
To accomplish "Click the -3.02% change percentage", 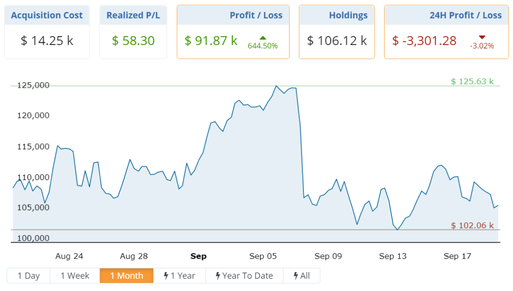I will 482,46.
